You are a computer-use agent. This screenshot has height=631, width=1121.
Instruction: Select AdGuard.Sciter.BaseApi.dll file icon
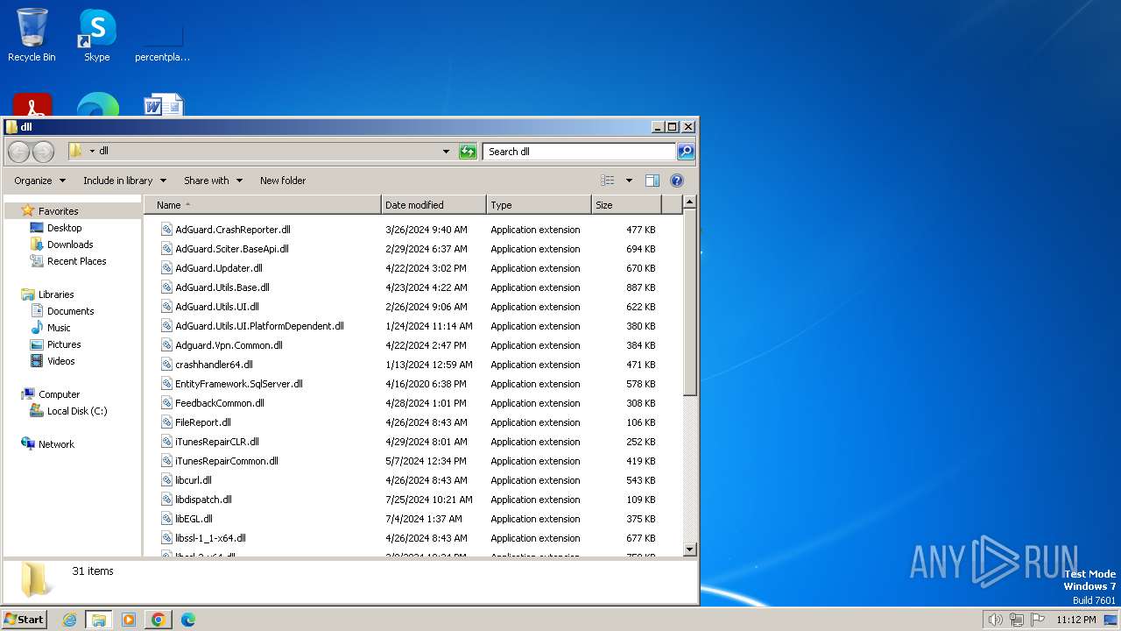click(167, 249)
